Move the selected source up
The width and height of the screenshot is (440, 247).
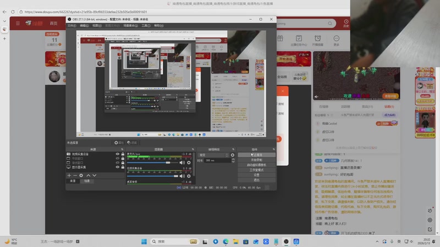[x=89, y=175]
